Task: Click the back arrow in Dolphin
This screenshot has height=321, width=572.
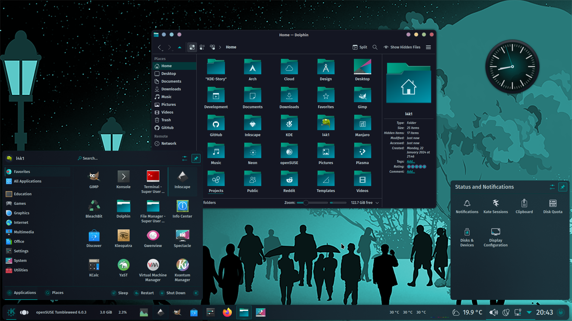Action: pos(160,47)
